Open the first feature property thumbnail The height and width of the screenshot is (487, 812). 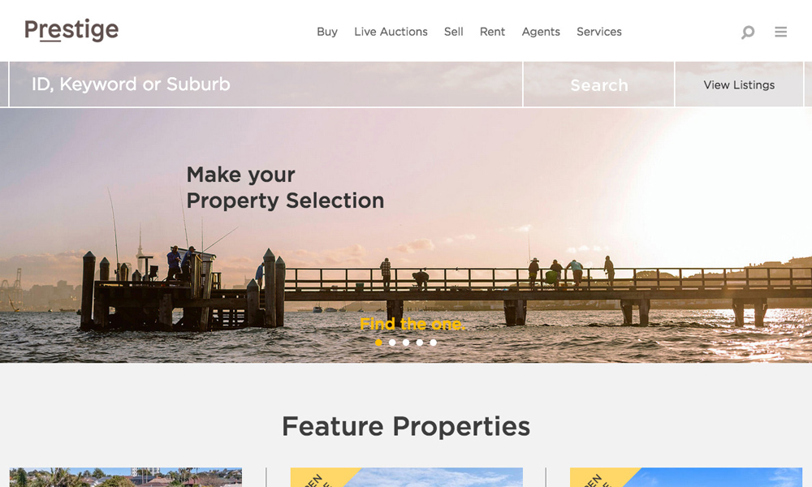click(126, 477)
